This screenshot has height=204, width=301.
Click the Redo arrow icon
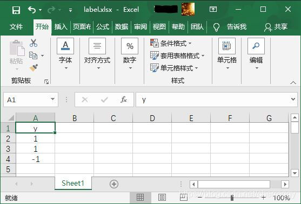(x=51, y=10)
